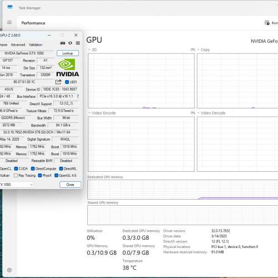278x278 pixels.
Task: Click the Run new task icon
Action: click(267, 23)
